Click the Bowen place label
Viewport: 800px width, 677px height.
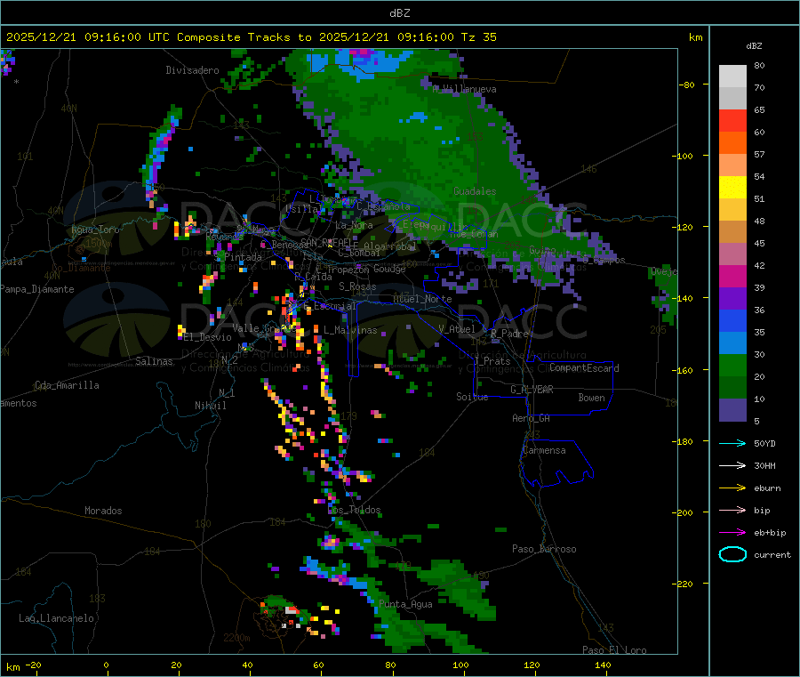point(591,398)
